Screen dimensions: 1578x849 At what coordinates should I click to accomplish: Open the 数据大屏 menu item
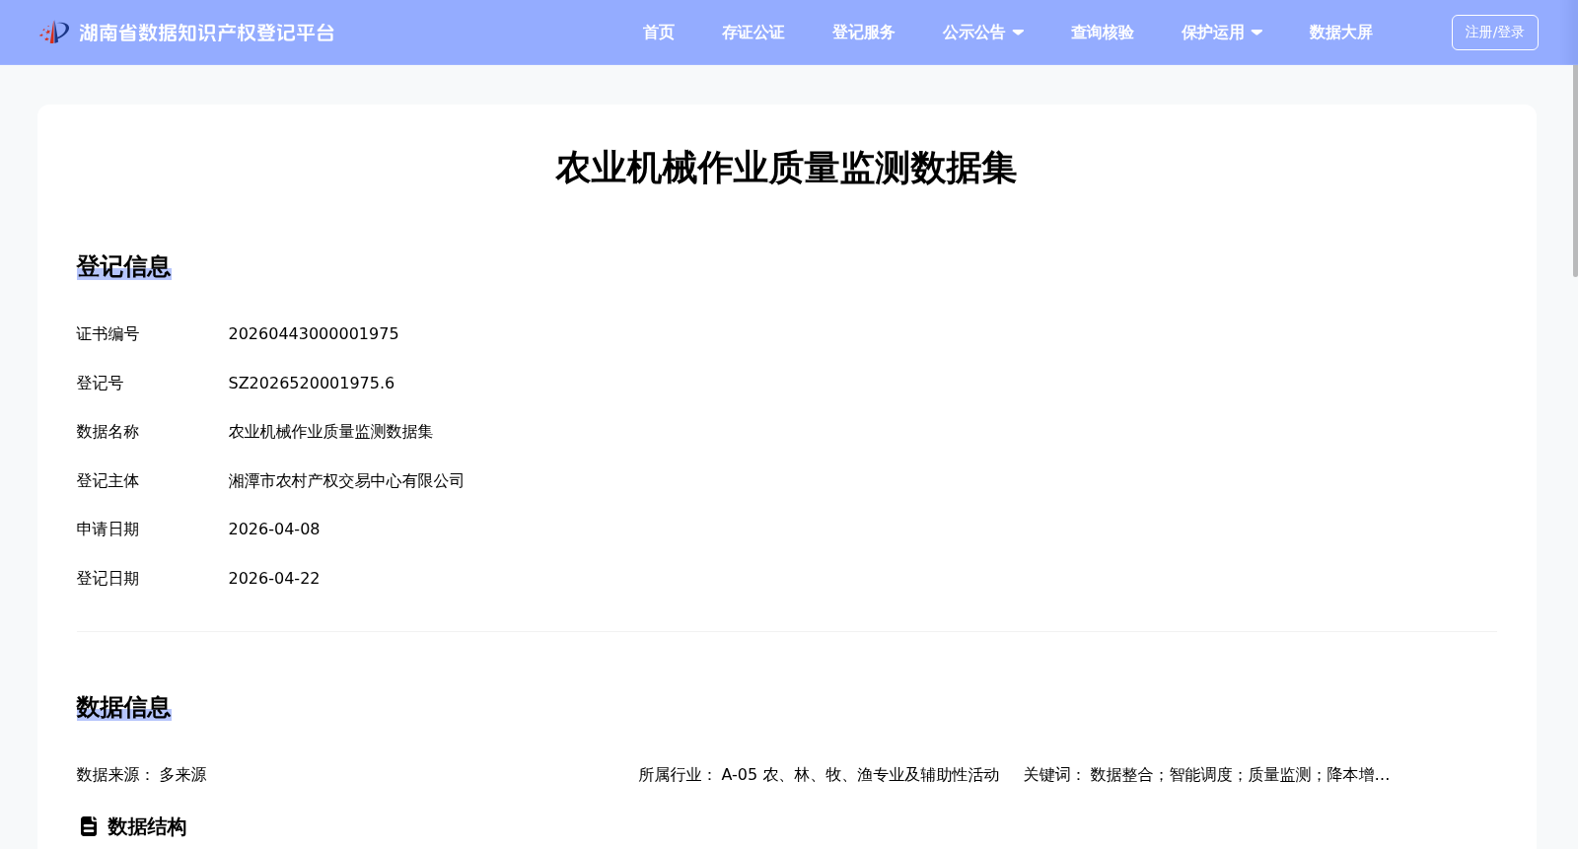click(x=1341, y=33)
